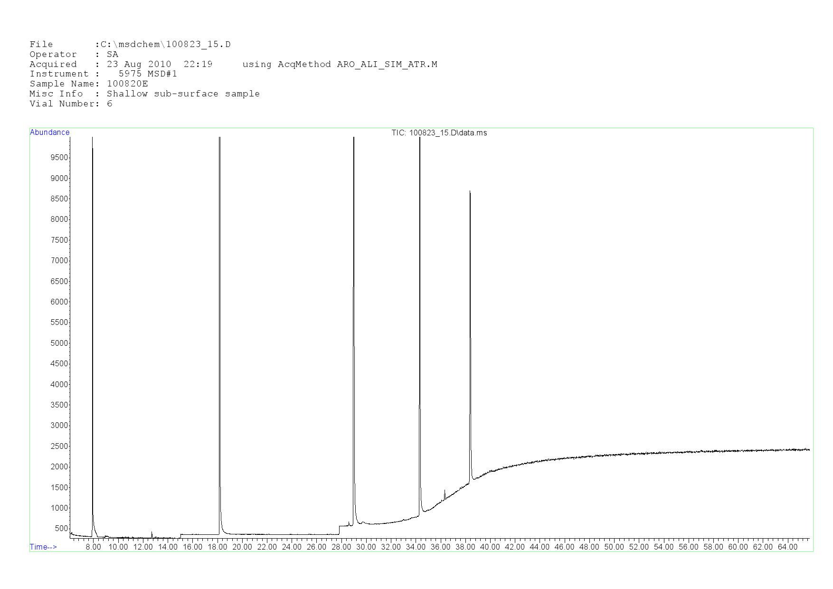Click the small peak near 36.30 minutes
Screen dimensions: 833x589
[445, 494]
